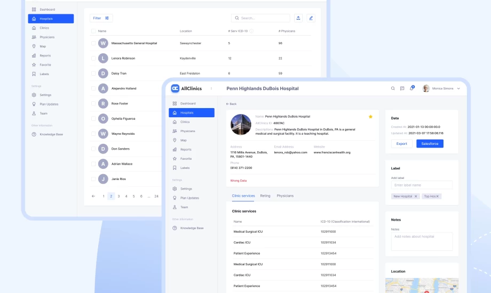This screenshot has width=491, height=293.
Task: Open Labels in front window sidebar
Action: (x=192, y=168)
